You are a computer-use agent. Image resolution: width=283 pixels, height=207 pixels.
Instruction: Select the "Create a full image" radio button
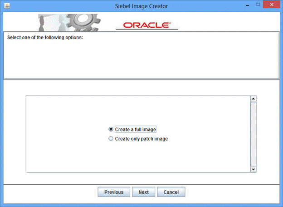(x=111, y=129)
